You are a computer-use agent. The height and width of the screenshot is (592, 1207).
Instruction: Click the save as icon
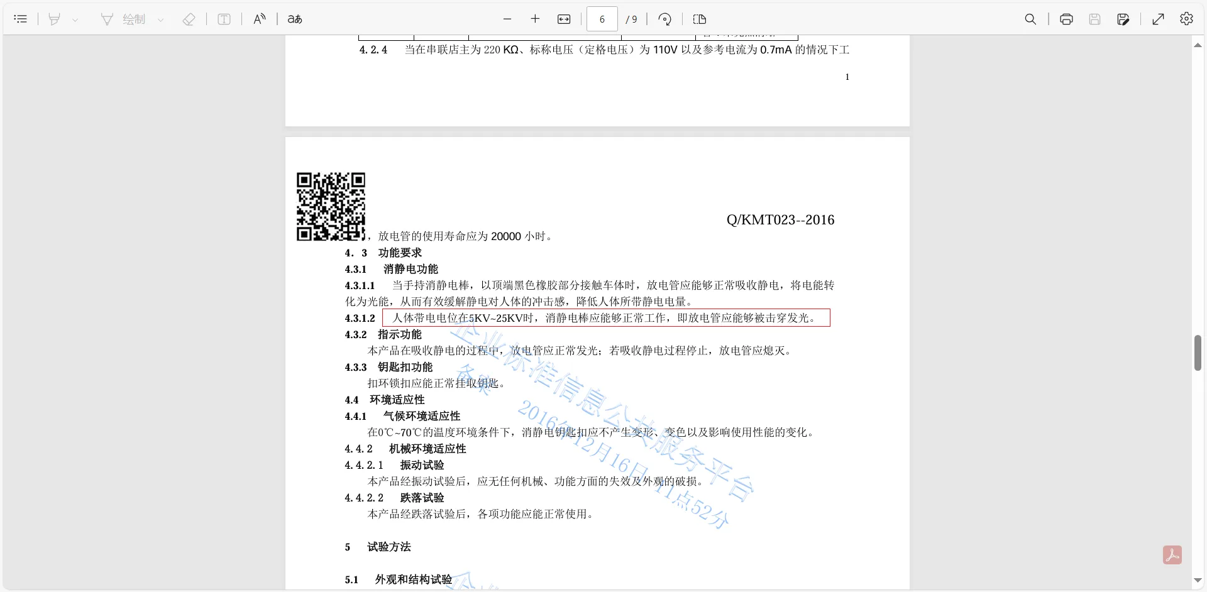(x=1123, y=19)
